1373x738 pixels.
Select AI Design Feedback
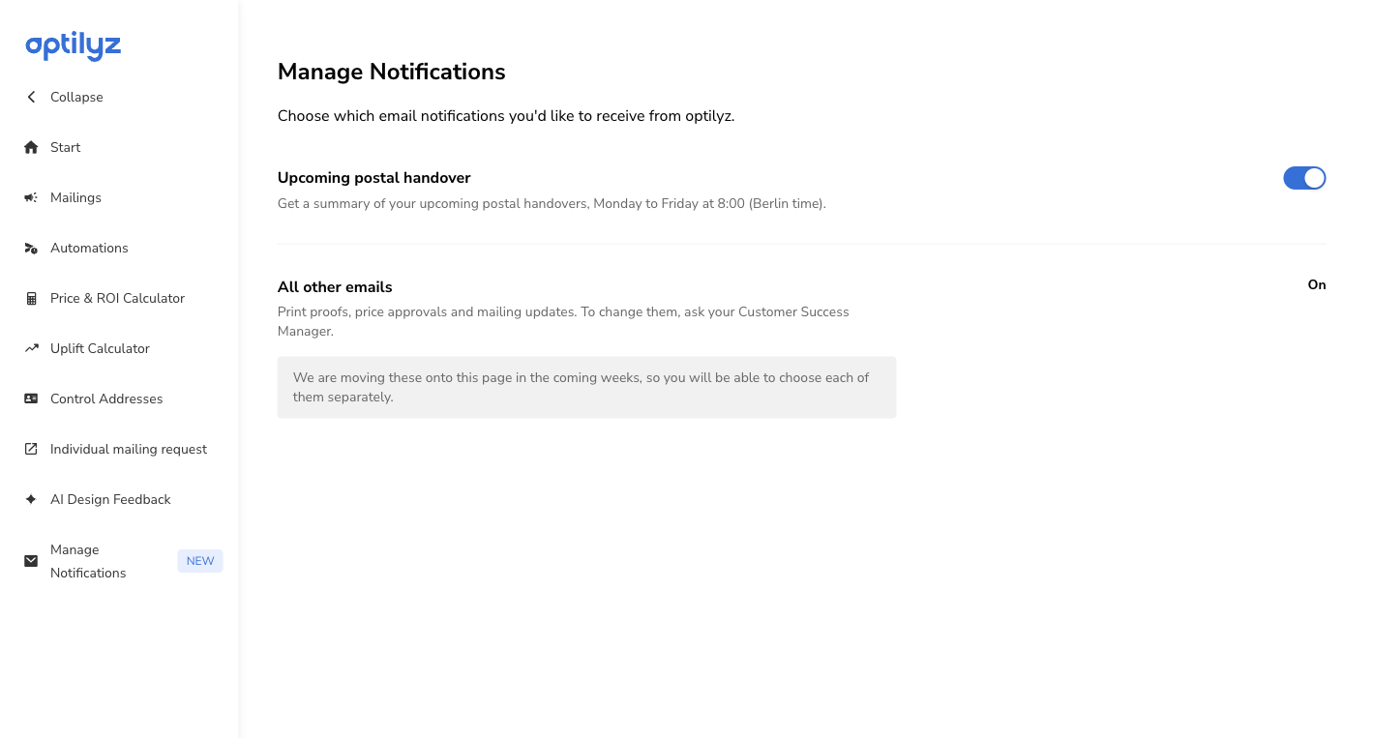click(x=110, y=499)
